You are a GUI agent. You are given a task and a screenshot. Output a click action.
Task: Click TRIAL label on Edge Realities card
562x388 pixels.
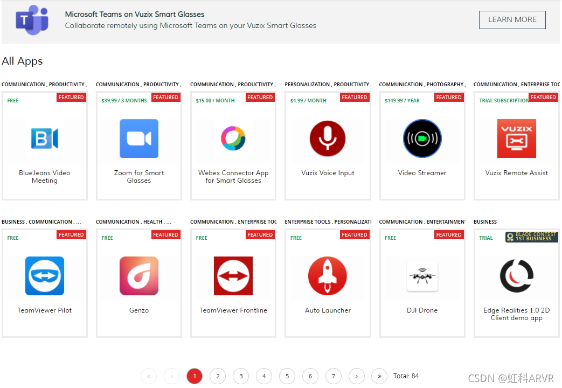486,238
